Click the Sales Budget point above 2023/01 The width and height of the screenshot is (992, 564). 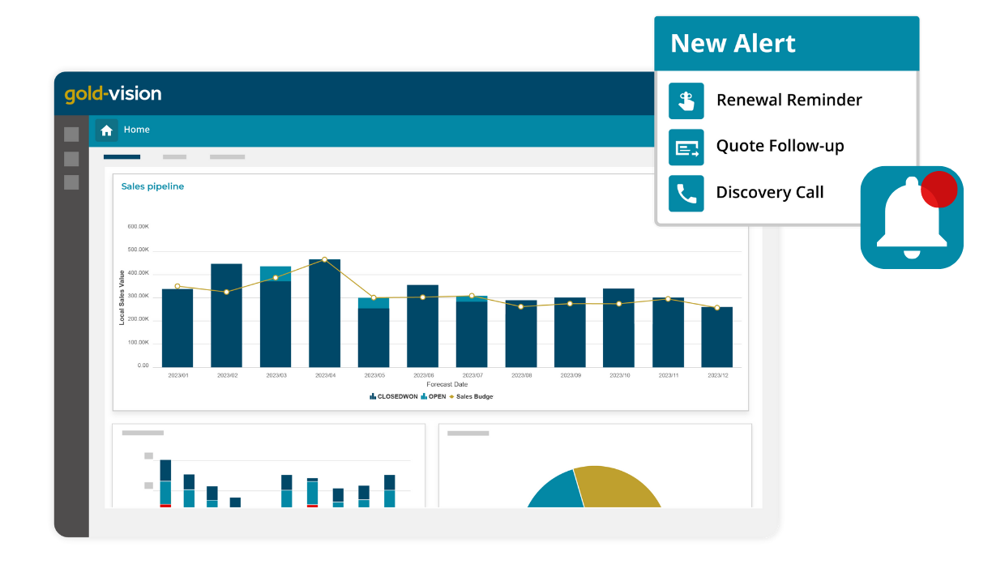[x=177, y=286]
